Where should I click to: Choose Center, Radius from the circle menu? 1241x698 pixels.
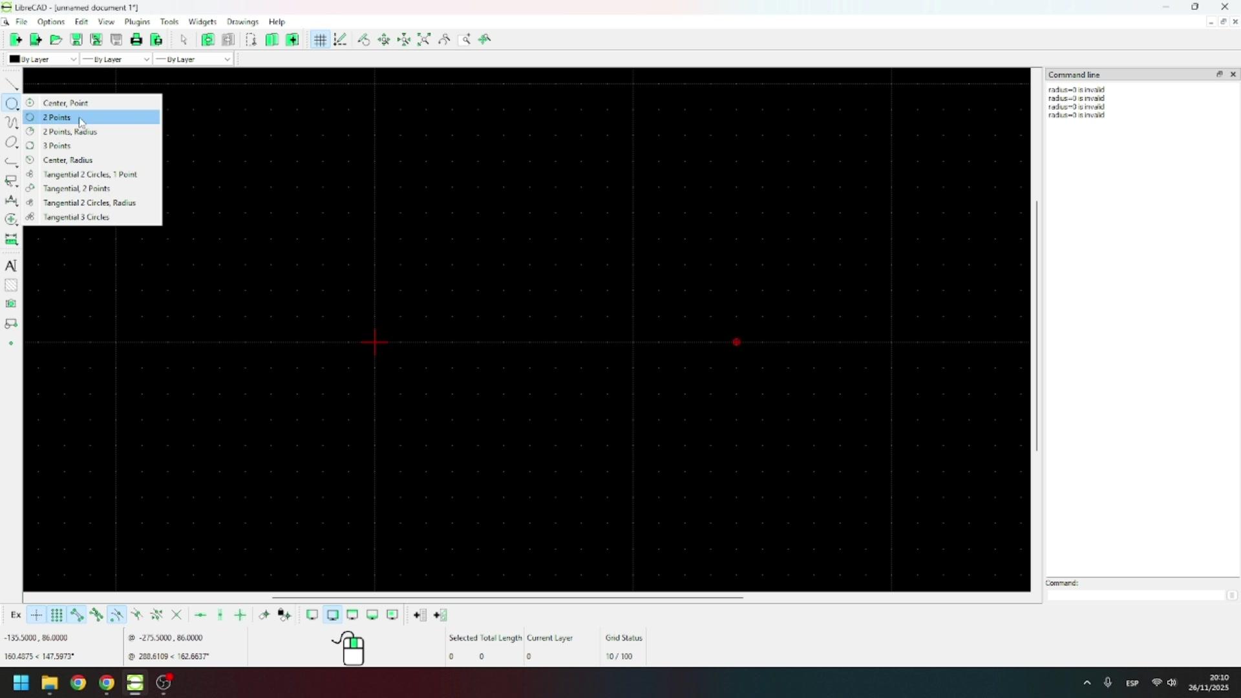pyautogui.click(x=68, y=160)
